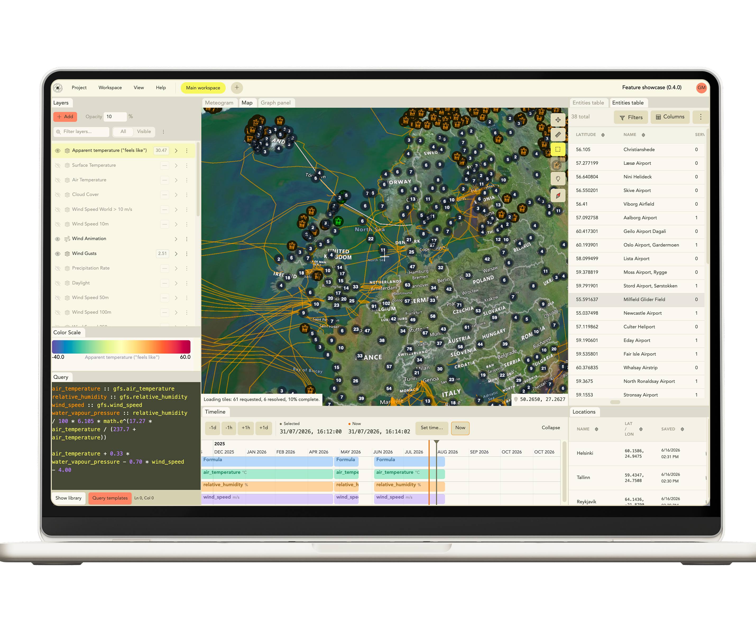Hide the Wind Gusts layer
Image resolution: width=756 pixels, height=637 pixels.
pyautogui.click(x=57, y=254)
